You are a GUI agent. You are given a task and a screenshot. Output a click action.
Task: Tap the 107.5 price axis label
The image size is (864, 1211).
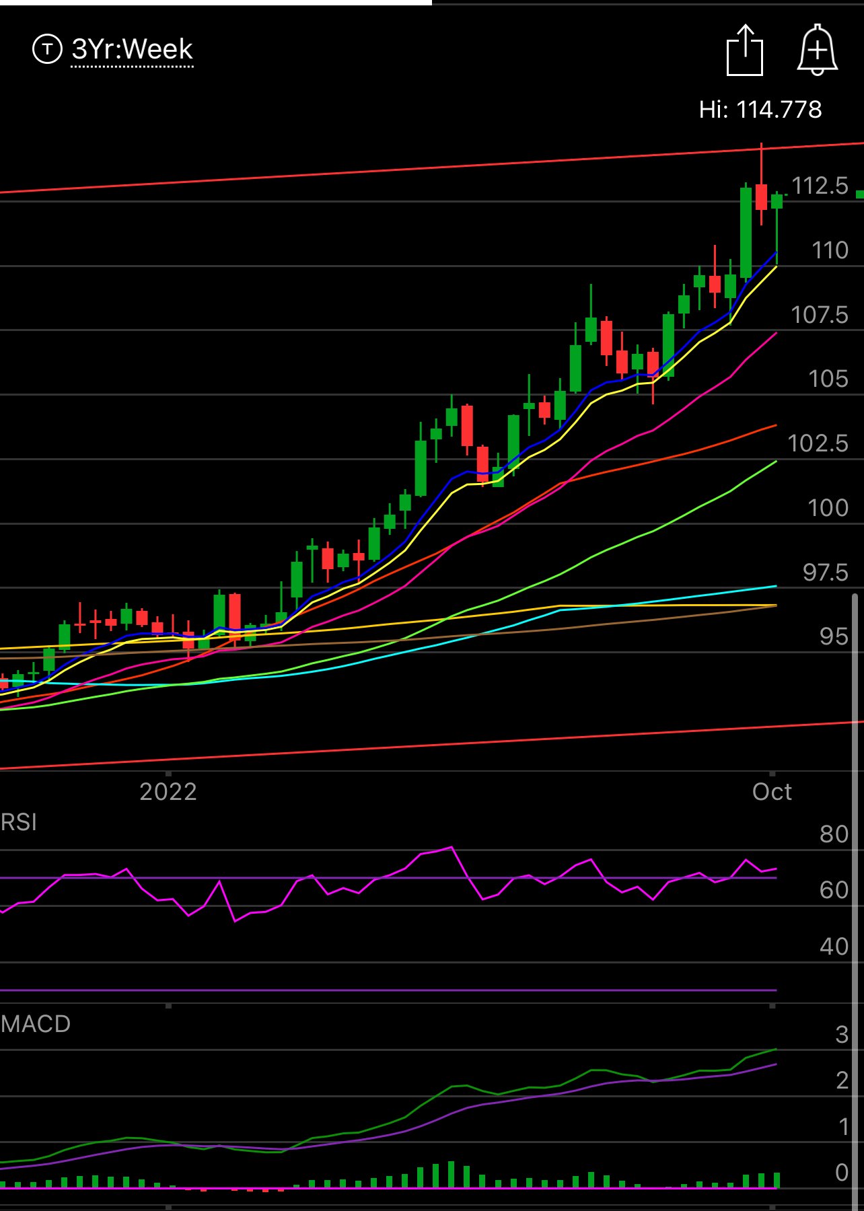tap(820, 314)
